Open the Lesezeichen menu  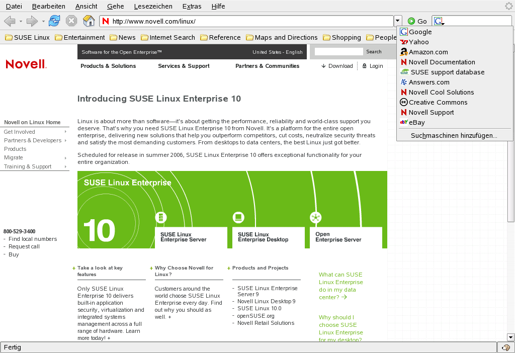click(x=153, y=6)
